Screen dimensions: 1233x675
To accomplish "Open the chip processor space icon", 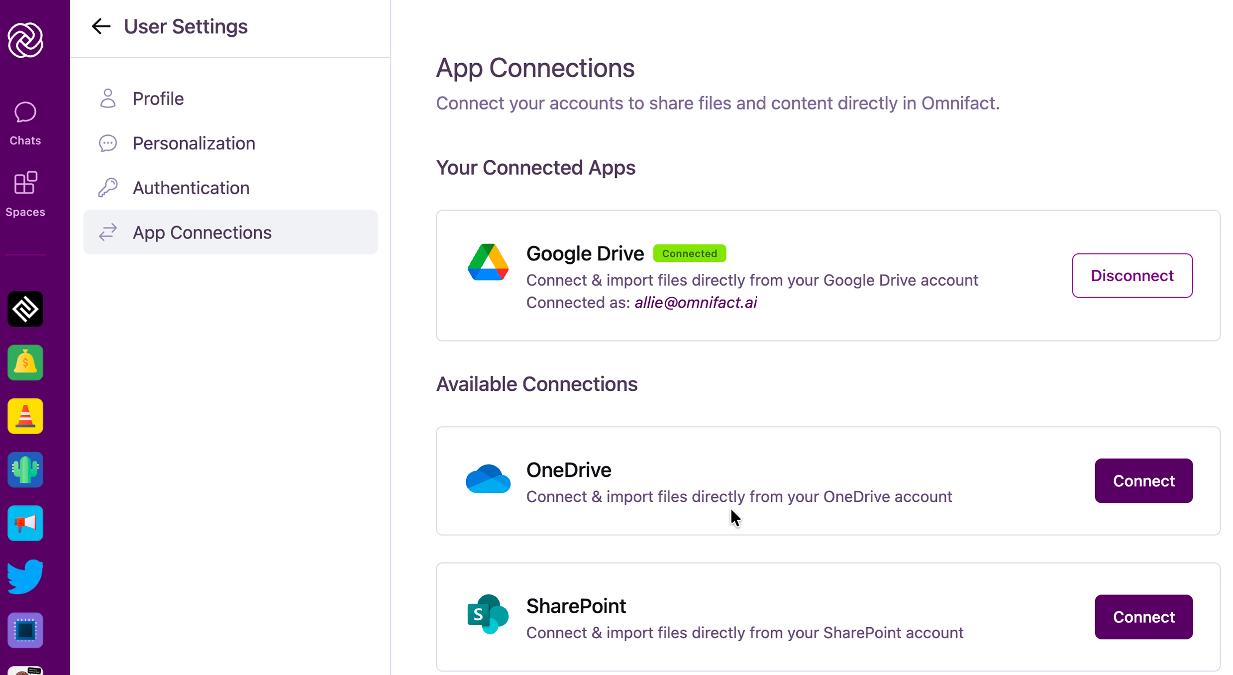I will tap(25, 630).
